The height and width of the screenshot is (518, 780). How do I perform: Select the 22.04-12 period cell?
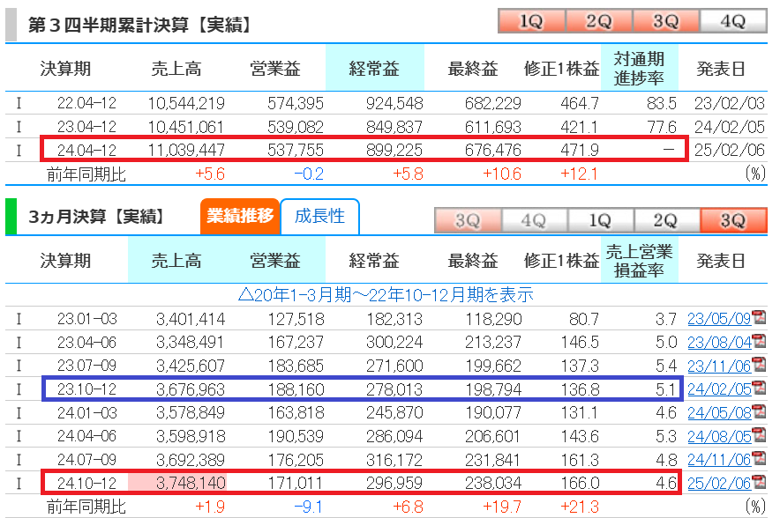tap(86, 103)
